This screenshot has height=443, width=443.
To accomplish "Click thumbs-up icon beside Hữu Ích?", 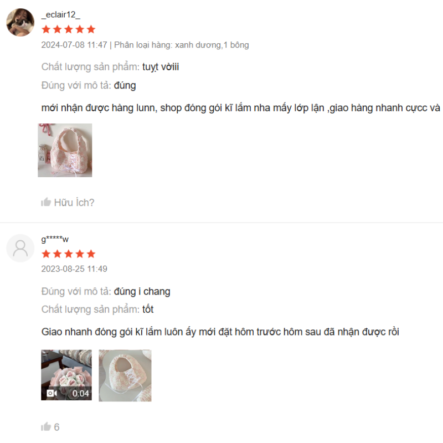I will coord(46,202).
